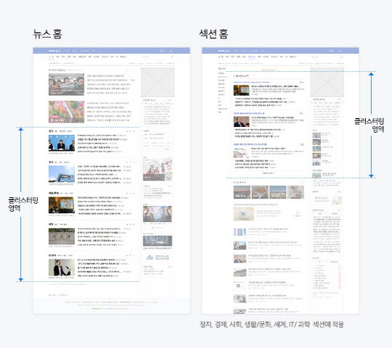
Task: Open audience watching projector screen thumbnail in News Home
Action: [x=62, y=205]
